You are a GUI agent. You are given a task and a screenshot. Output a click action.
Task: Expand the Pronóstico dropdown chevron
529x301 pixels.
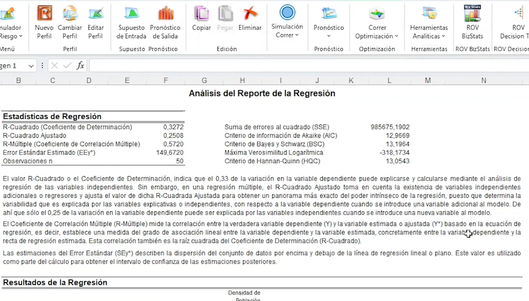[x=329, y=36]
